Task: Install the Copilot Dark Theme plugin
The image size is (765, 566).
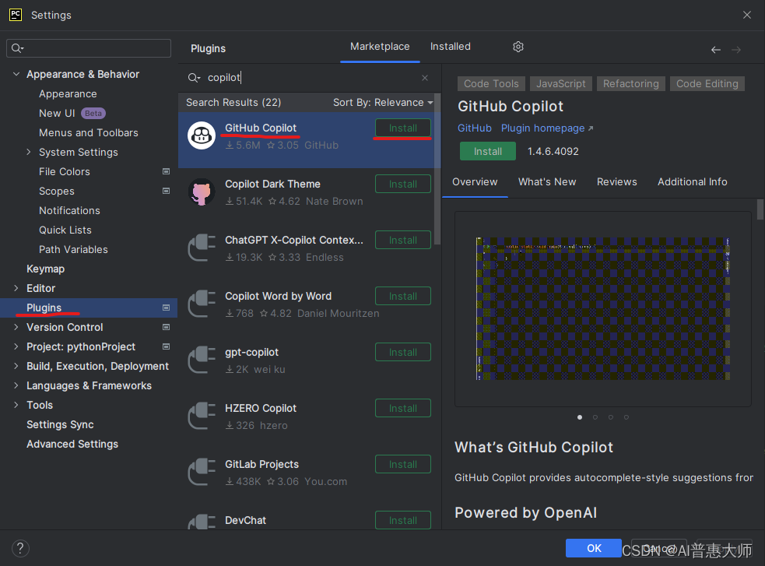Action: 403,185
